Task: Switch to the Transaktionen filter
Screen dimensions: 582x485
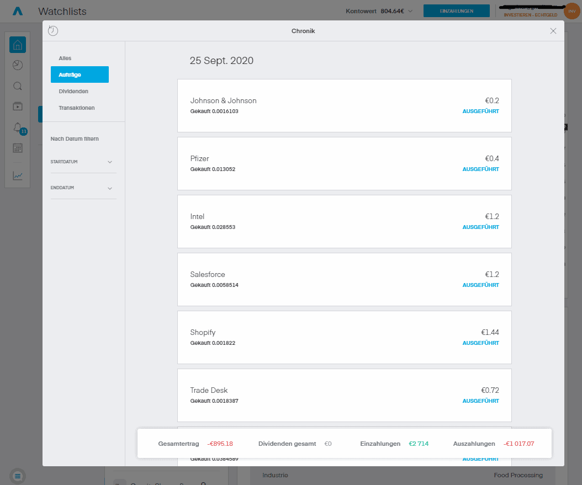Action: 76,108
